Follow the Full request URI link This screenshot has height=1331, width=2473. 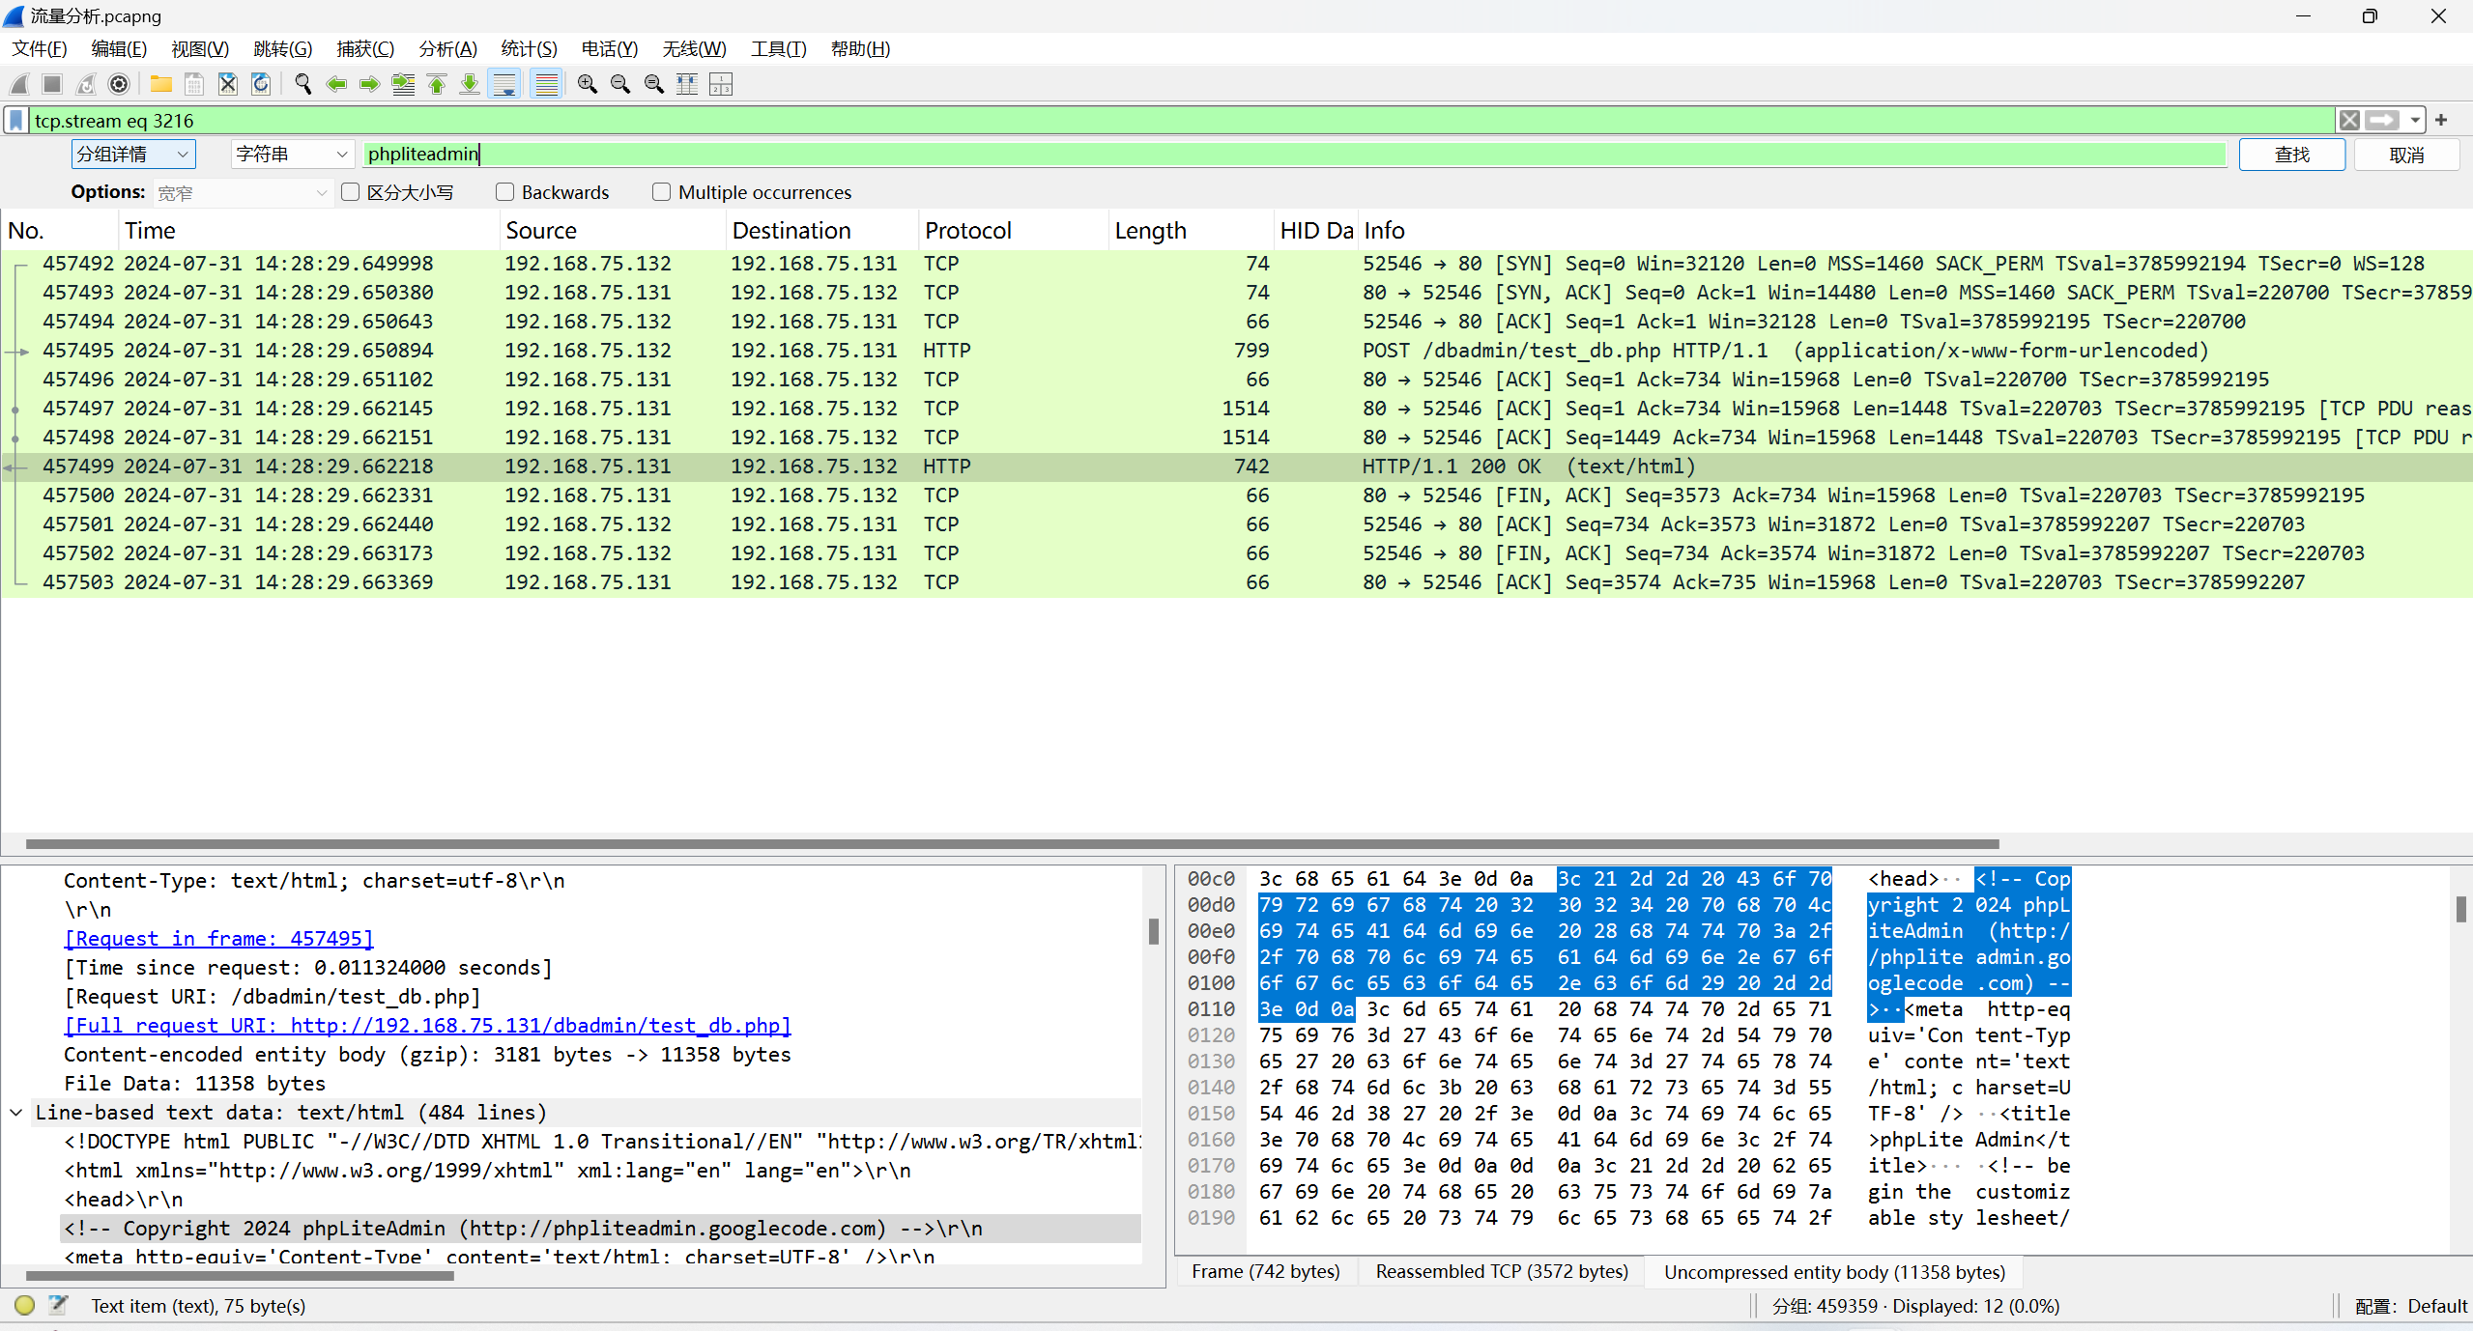[427, 1025]
